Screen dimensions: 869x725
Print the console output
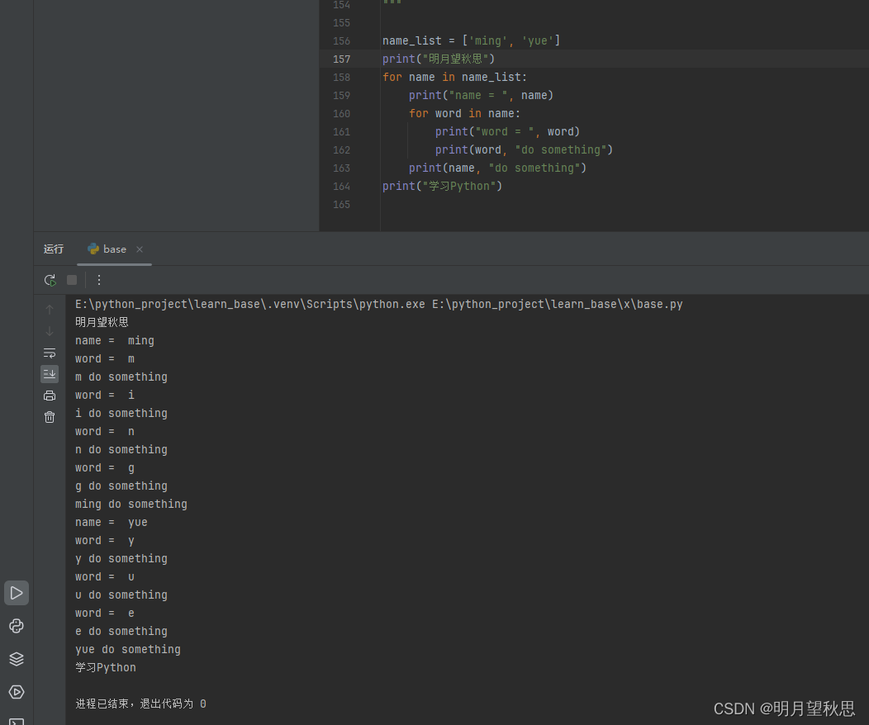point(50,396)
